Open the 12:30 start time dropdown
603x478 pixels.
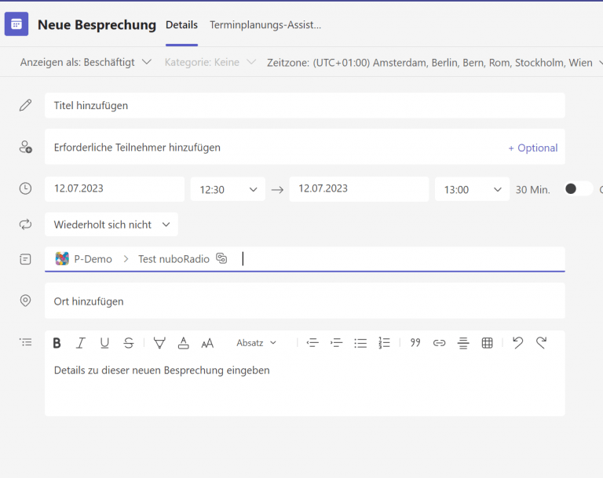228,189
